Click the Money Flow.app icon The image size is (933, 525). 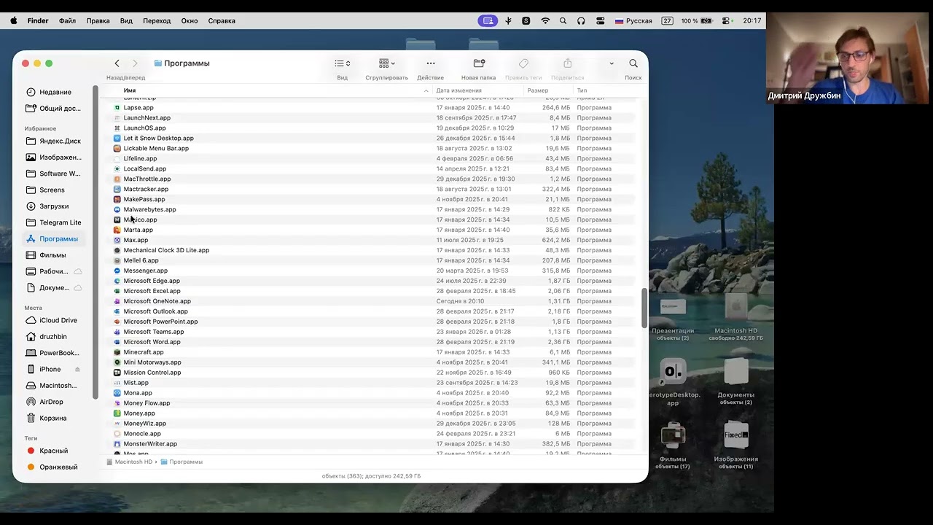(117, 403)
